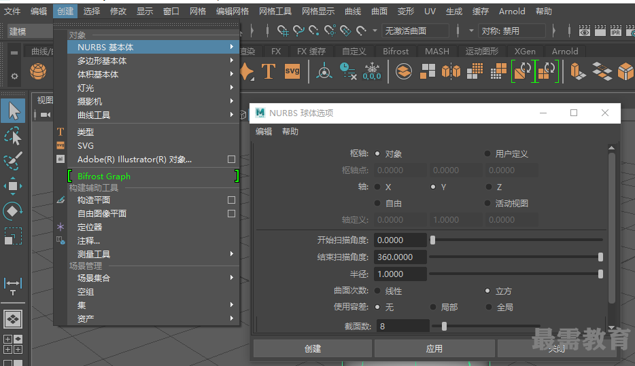Viewport: 635px width, 366px height.
Task: Open the 编辑 menu in sphere options
Action: coord(264,132)
